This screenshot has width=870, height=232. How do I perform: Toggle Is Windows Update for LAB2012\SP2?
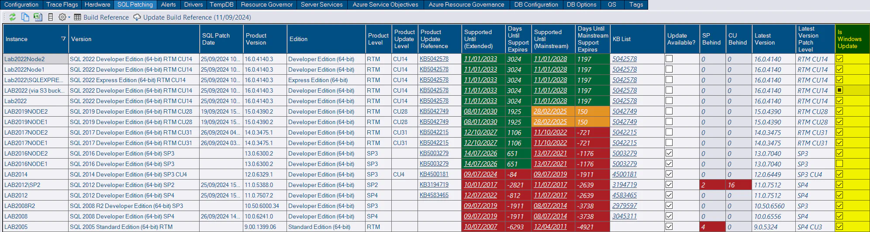click(839, 184)
